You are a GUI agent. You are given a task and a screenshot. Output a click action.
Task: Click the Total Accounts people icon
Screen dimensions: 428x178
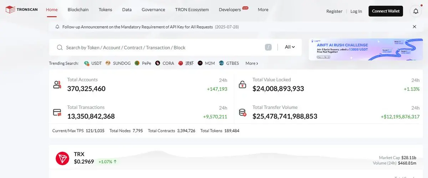pos(57,85)
